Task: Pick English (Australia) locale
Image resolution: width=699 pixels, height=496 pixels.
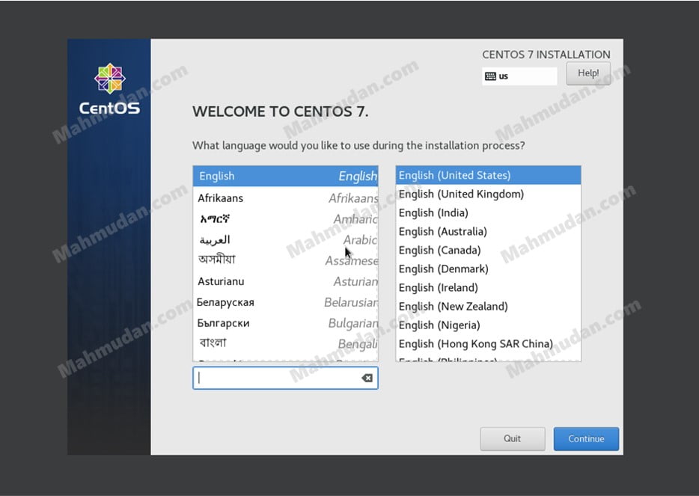Action: (487, 231)
